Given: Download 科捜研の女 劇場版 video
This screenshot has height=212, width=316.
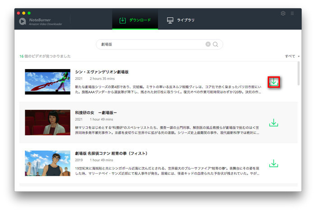Looking at the screenshot, I should (274, 122).
